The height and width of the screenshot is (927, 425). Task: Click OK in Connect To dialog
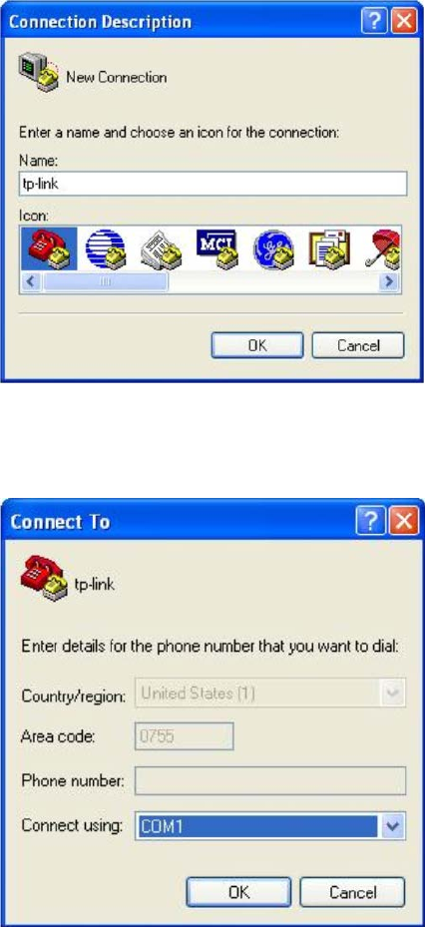(x=238, y=891)
